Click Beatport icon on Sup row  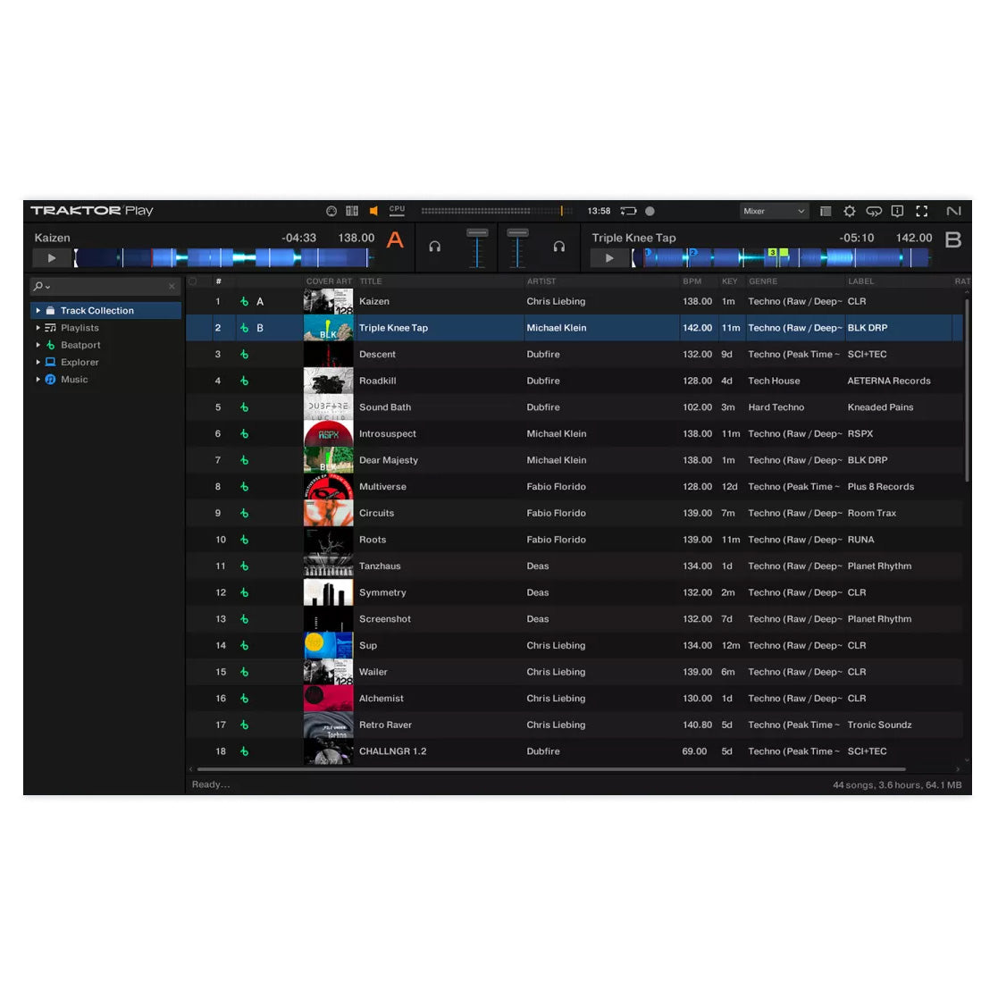(x=245, y=645)
